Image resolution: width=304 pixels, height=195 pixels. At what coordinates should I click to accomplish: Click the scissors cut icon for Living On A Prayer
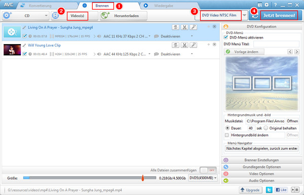coord(184,27)
